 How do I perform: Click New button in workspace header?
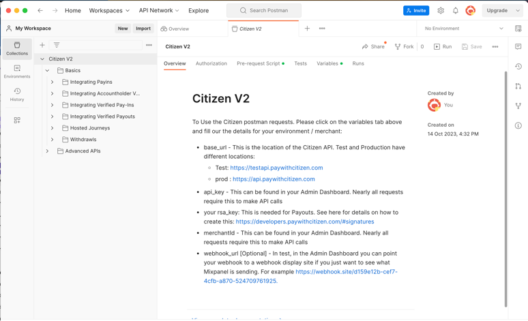123,29
